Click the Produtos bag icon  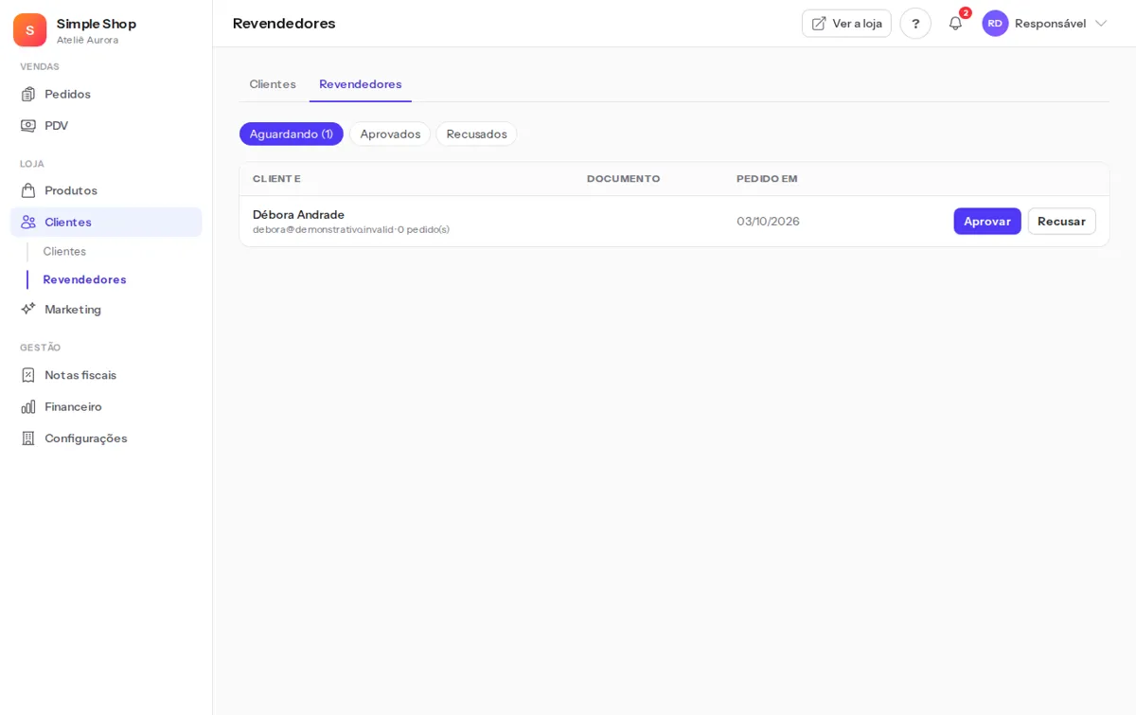click(x=28, y=190)
